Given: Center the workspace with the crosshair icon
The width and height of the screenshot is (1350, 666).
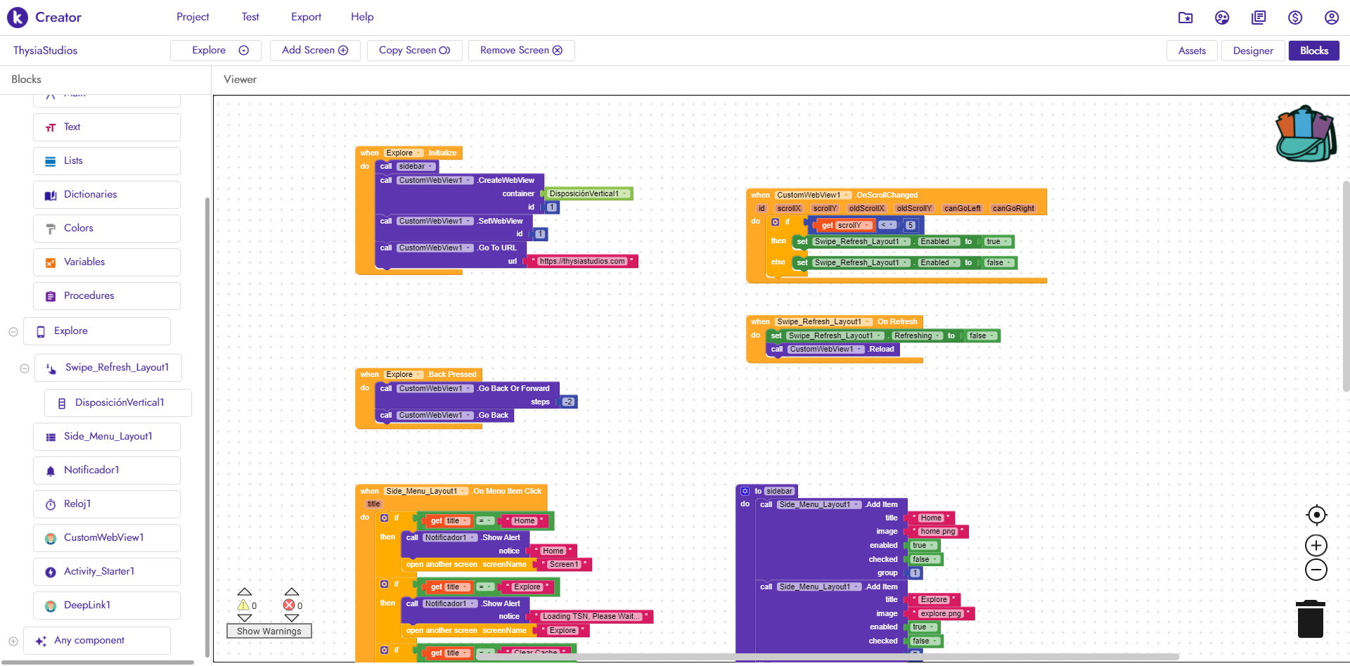Looking at the screenshot, I should [1316, 515].
